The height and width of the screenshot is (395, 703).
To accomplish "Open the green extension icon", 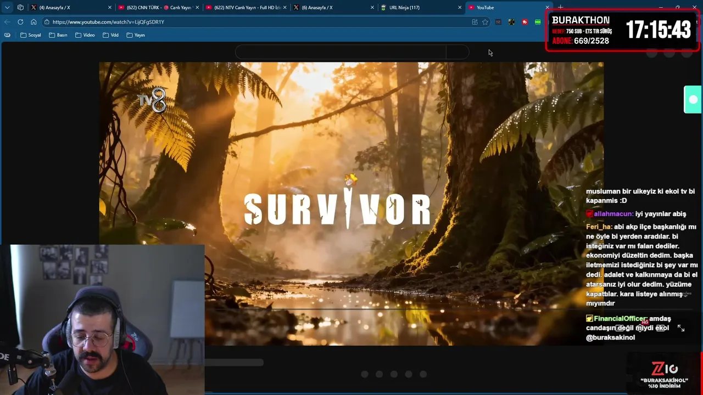I will click(538, 22).
